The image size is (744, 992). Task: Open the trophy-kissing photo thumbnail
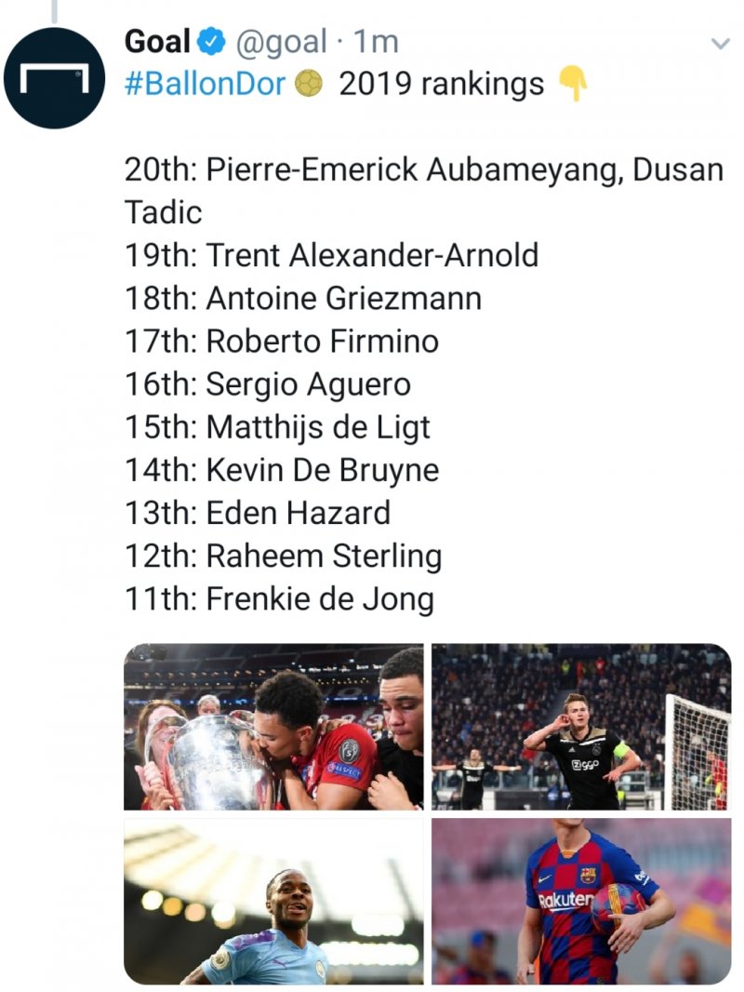tap(273, 727)
